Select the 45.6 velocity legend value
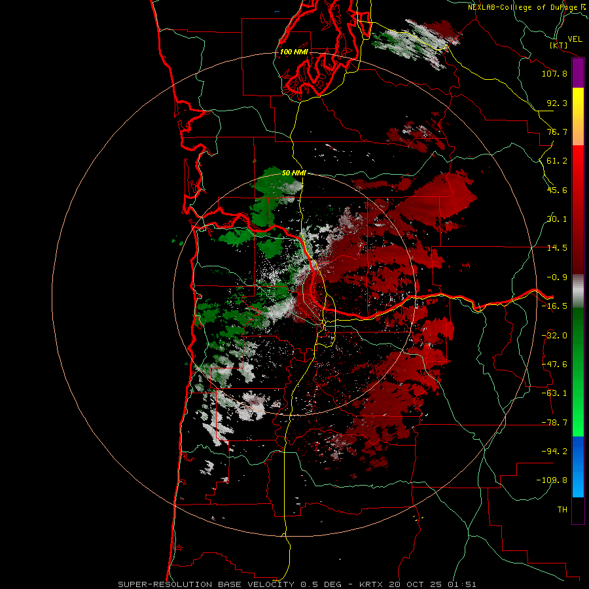The image size is (589, 589). (x=557, y=190)
